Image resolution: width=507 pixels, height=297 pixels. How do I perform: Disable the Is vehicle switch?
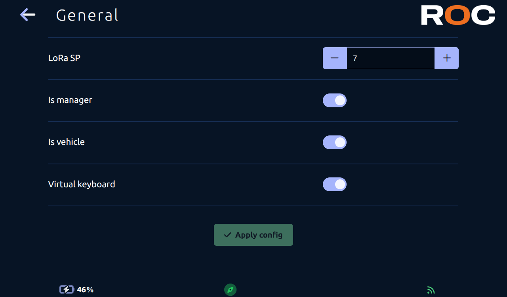[335, 142]
